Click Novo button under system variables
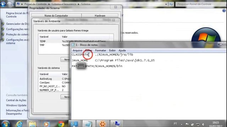 click(65, 97)
